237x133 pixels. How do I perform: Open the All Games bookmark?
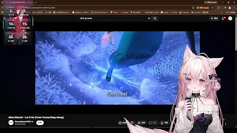tap(100, 12)
